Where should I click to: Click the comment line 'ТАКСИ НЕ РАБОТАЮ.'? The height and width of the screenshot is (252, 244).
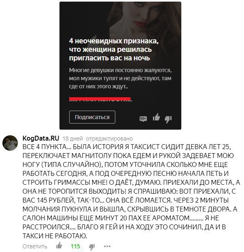(55, 236)
